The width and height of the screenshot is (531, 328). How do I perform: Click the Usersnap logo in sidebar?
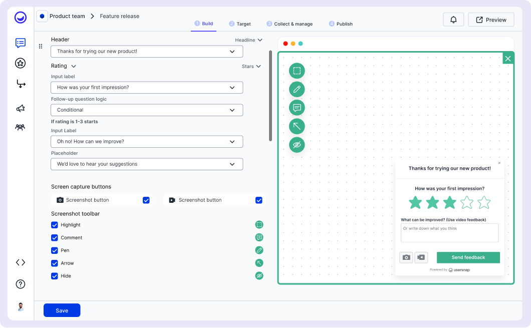[21, 17]
